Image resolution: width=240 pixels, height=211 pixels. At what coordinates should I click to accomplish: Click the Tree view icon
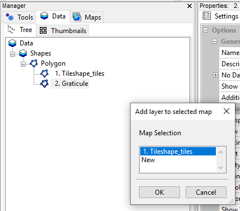coord(11,29)
